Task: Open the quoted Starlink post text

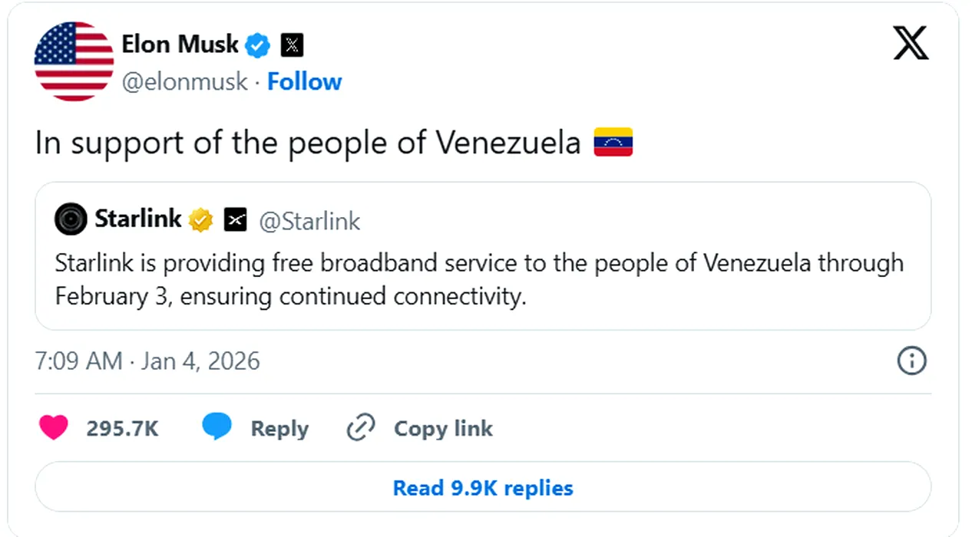Action: tap(479, 279)
